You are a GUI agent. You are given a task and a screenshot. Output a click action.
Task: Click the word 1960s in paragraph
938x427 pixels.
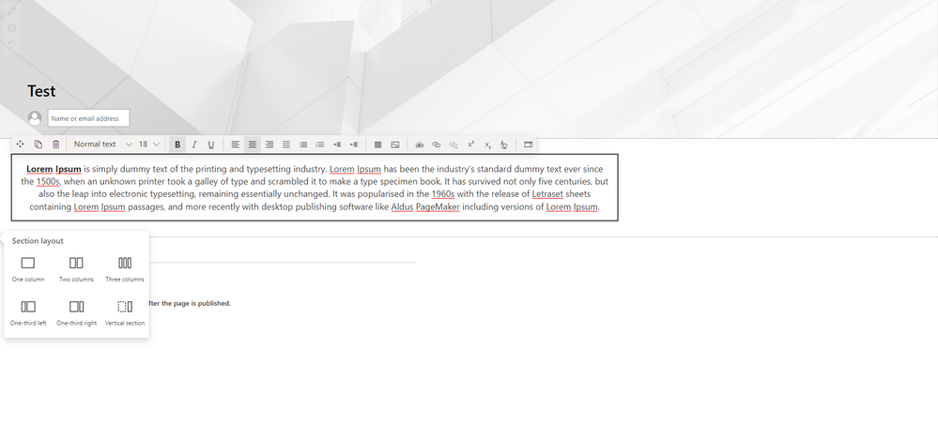click(443, 193)
